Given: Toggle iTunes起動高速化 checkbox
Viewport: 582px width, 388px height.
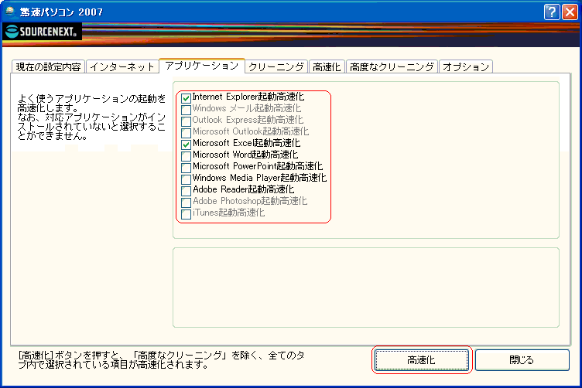Looking at the screenshot, I should point(186,214).
